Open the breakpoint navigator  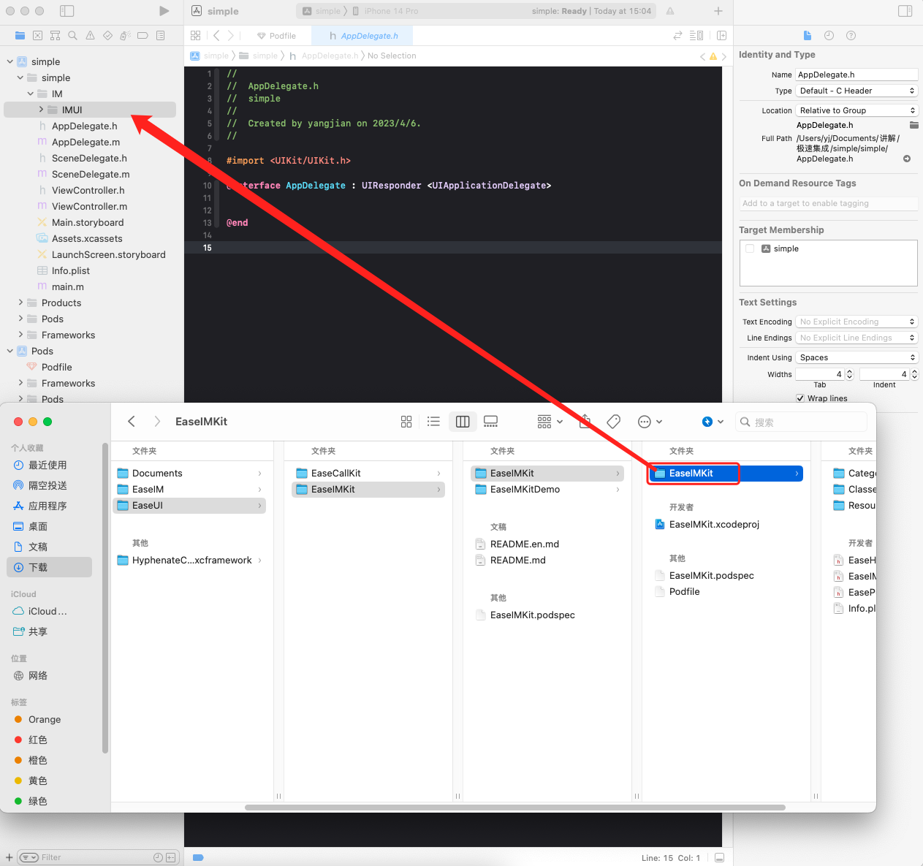pos(143,35)
